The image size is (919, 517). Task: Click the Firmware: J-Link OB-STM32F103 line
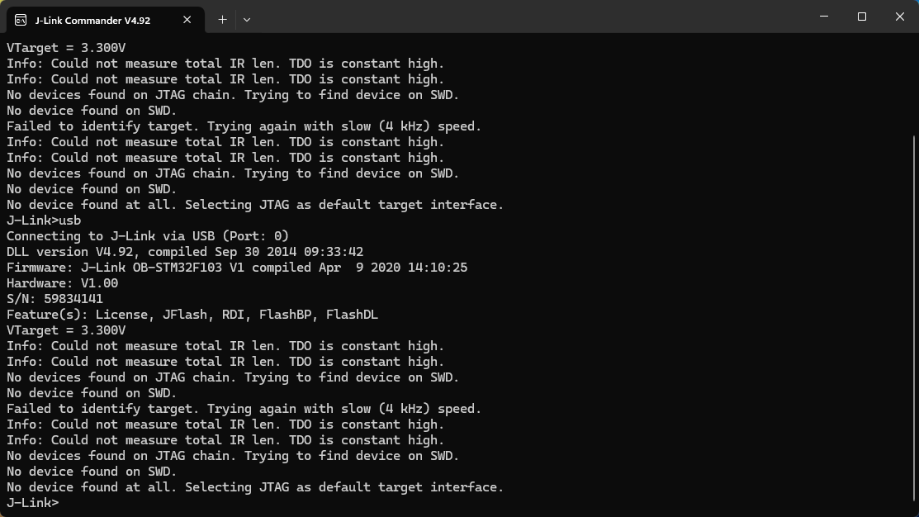point(237,268)
